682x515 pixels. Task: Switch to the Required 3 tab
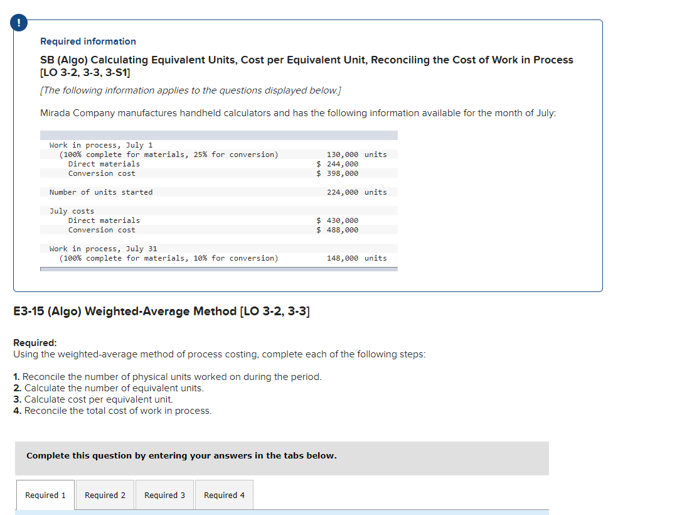point(164,495)
